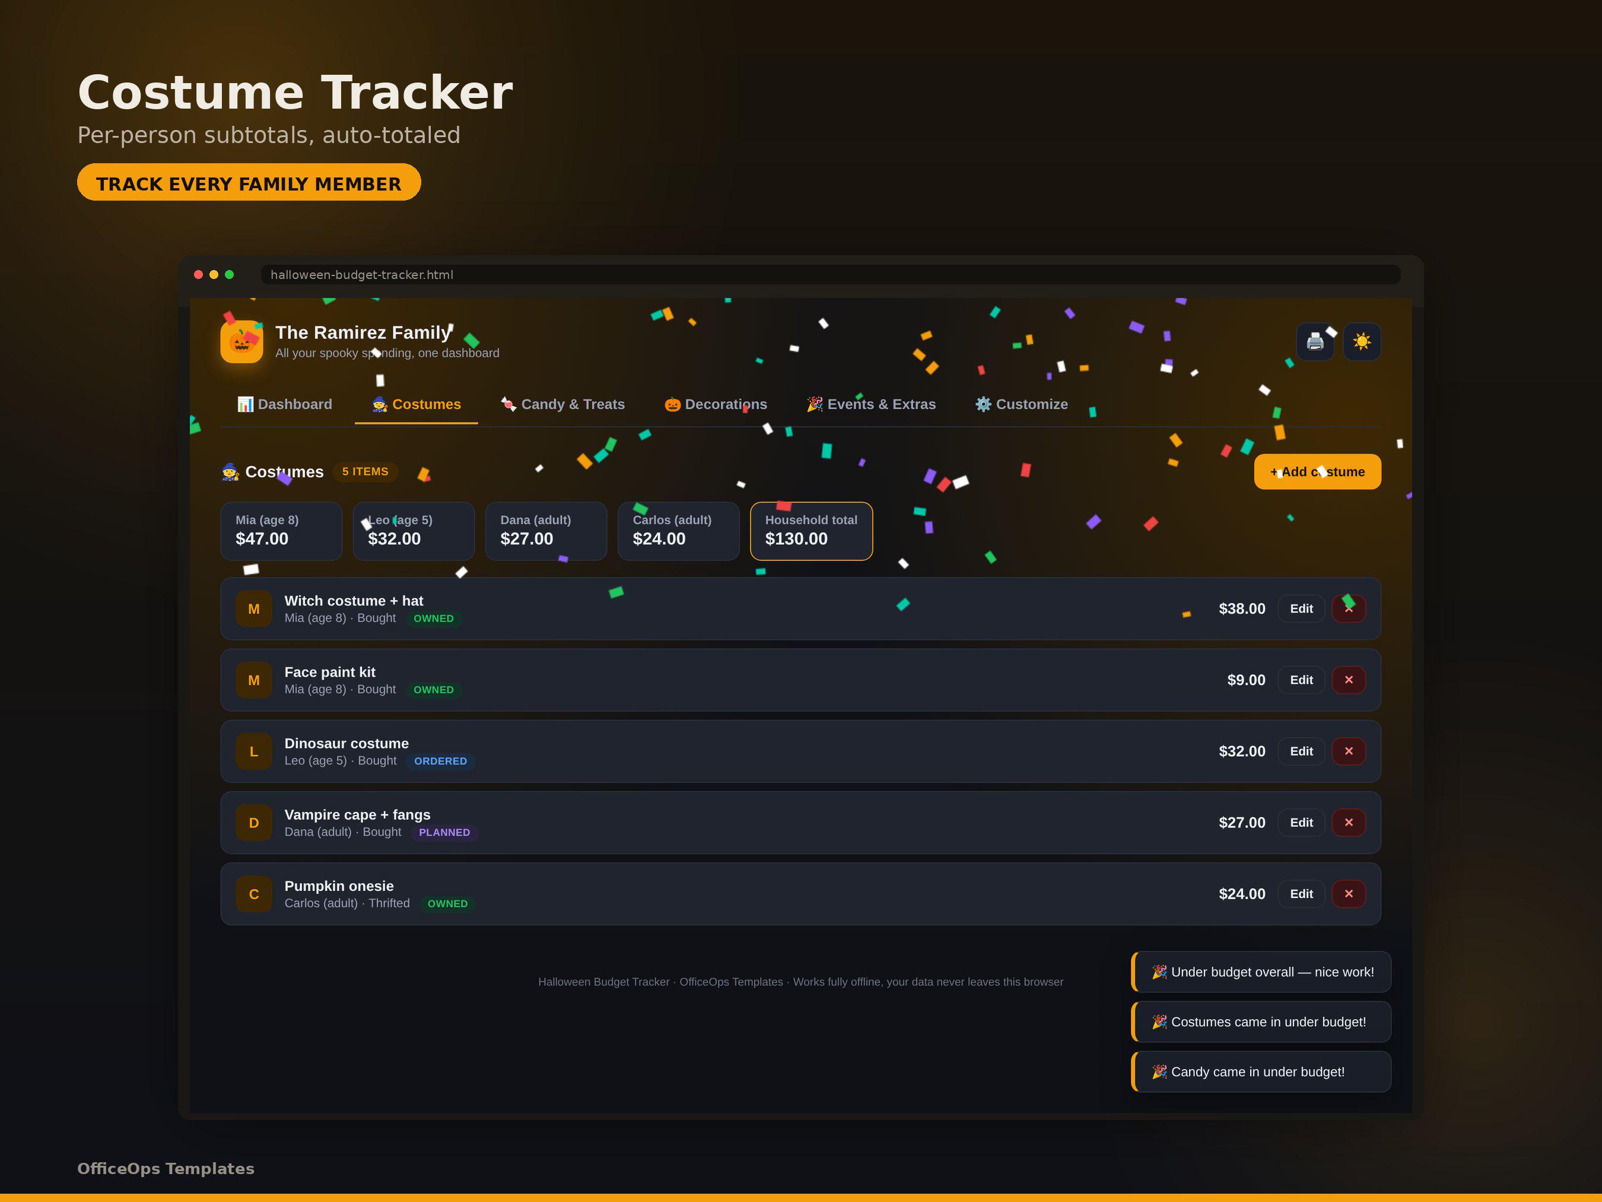
Task: Open the Dashboard tab
Action: tap(285, 404)
